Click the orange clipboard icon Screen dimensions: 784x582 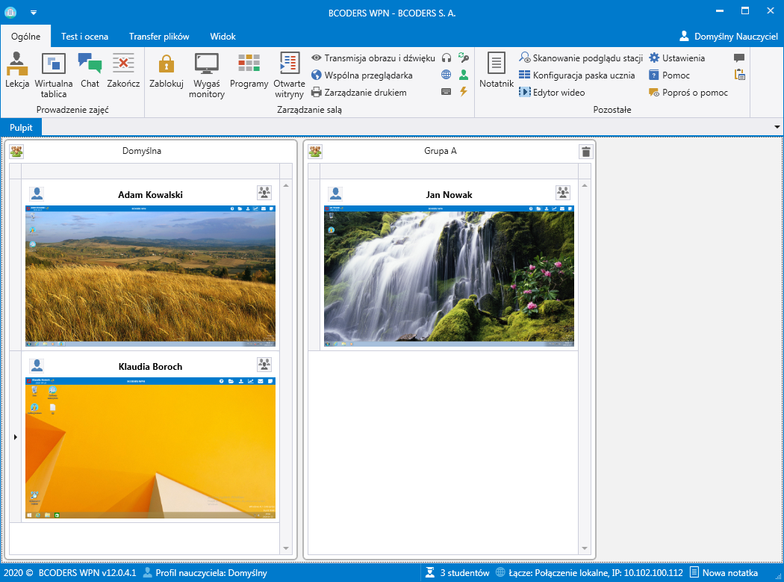739,75
